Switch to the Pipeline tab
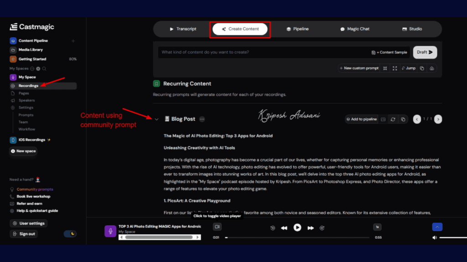Screen dimensions: 467x262 tap(297, 29)
